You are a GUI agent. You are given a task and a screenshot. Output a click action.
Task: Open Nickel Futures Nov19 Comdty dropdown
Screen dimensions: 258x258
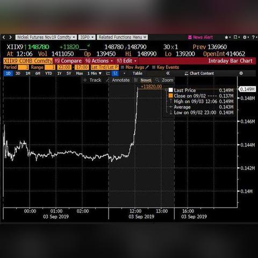coord(46,37)
